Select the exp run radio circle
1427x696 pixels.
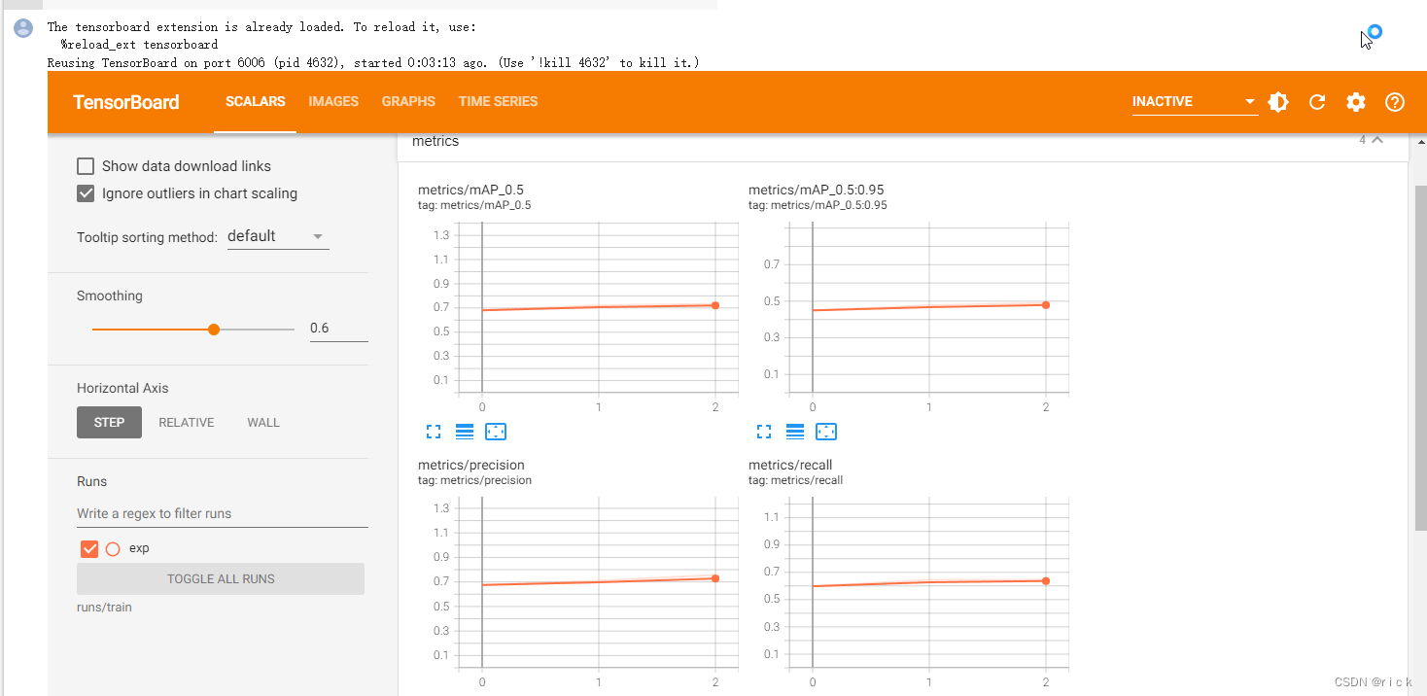[x=113, y=549]
